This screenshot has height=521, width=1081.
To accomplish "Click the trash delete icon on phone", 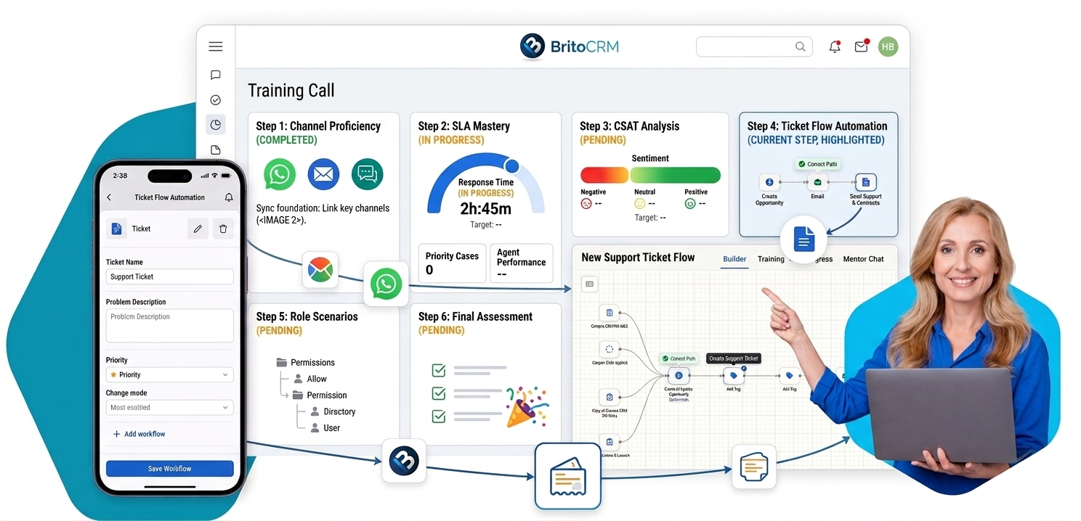I will tap(223, 229).
